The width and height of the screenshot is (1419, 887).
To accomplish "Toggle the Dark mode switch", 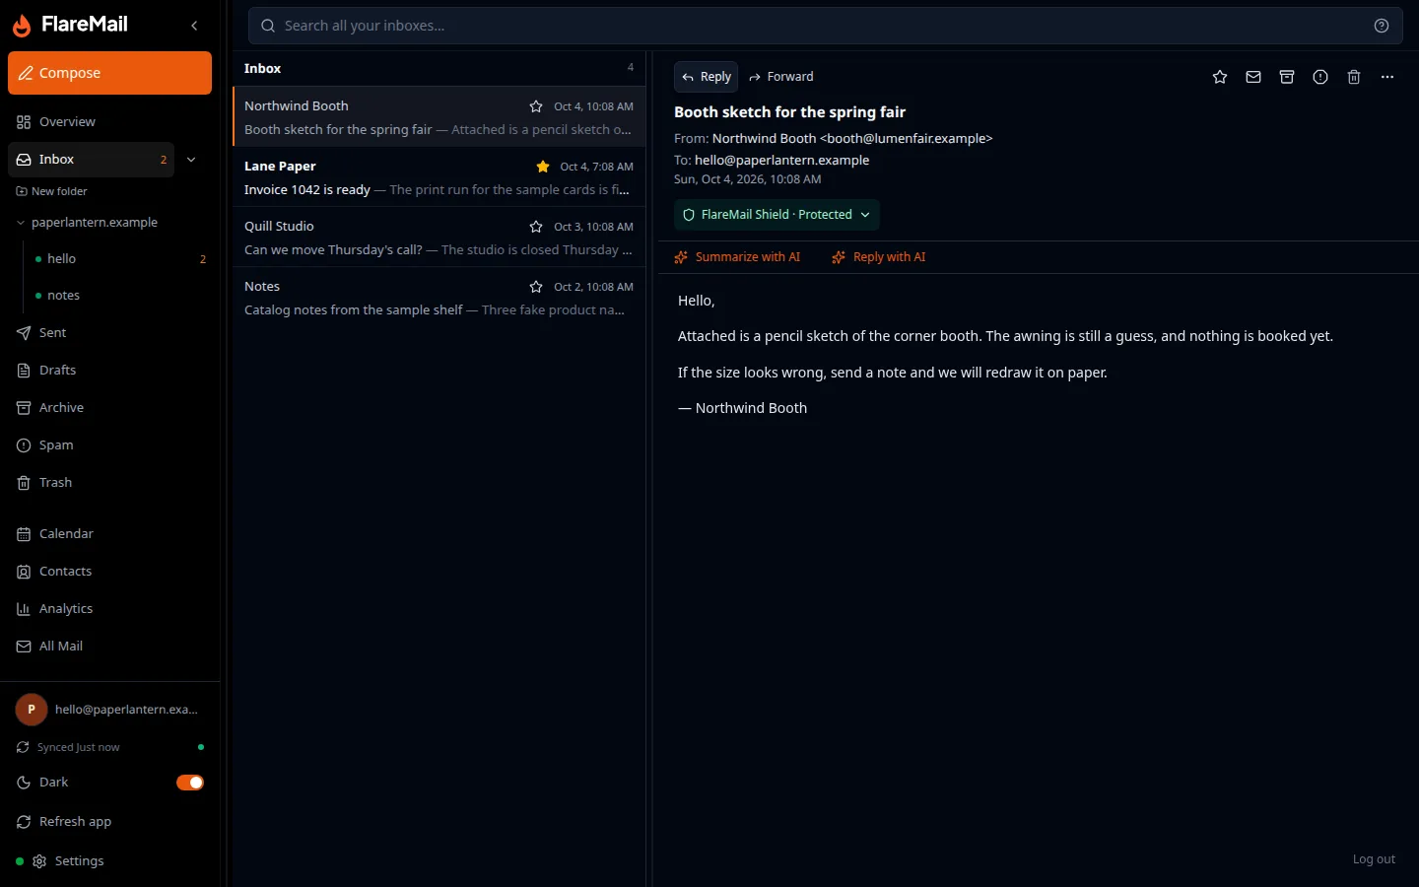I will tap(190, 783).
